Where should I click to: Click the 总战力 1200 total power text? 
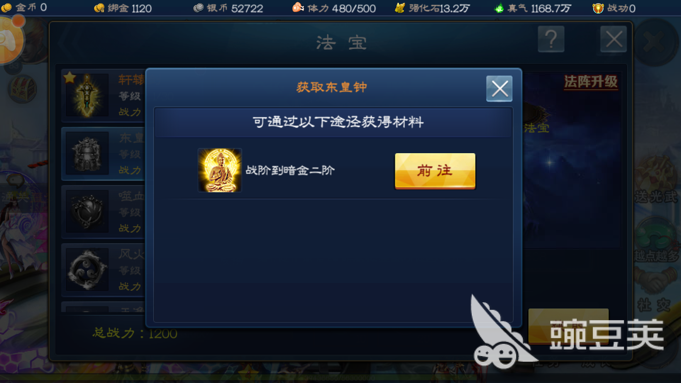coord(135,333)
